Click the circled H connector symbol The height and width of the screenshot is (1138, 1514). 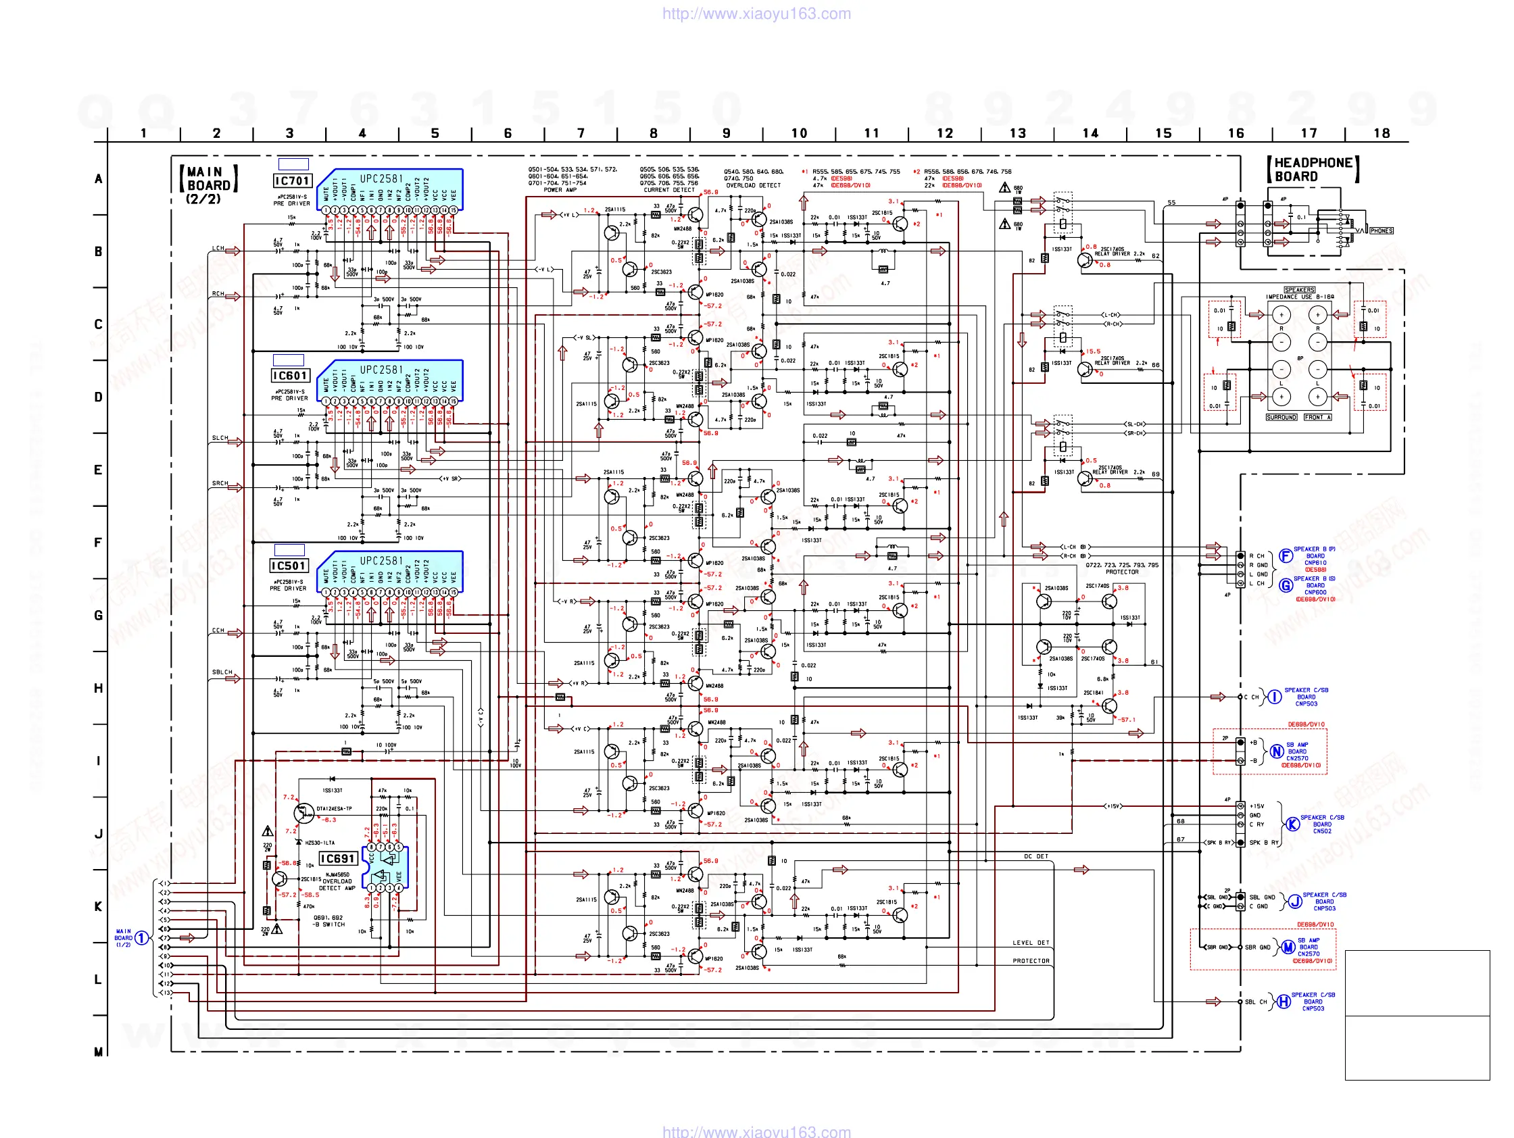point(1284,1001)
